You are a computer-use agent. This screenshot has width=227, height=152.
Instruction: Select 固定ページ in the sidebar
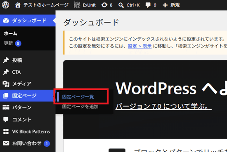(24, 96)
